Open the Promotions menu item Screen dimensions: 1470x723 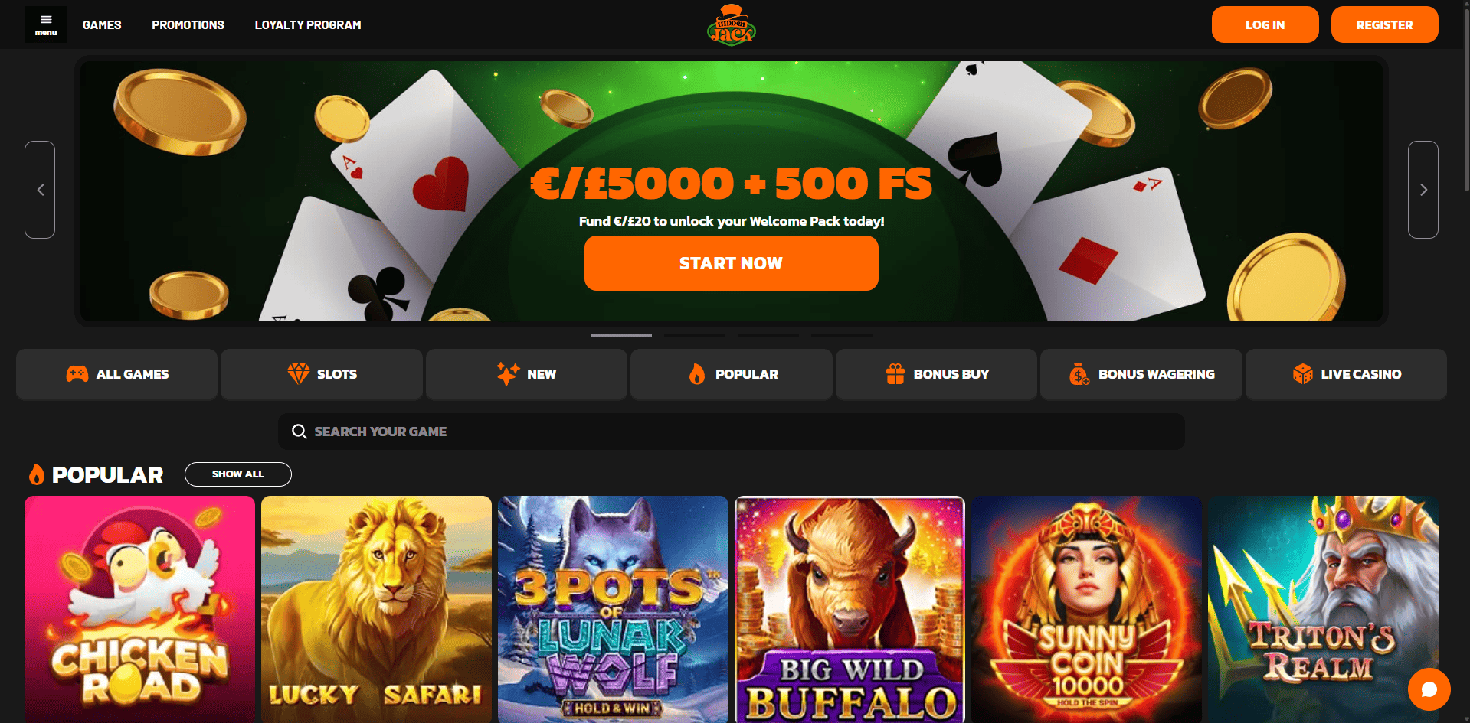click(188, 24)
